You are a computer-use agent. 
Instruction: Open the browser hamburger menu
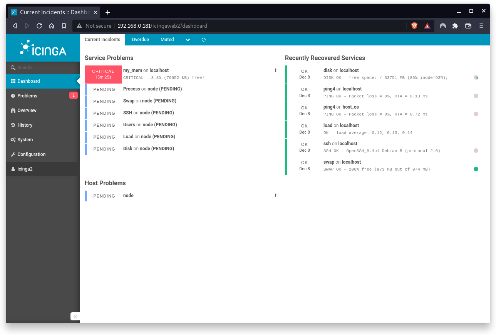(x=481, y=26)
